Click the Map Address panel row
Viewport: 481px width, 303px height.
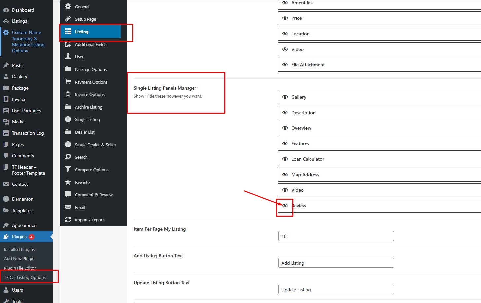click(380, 175)
